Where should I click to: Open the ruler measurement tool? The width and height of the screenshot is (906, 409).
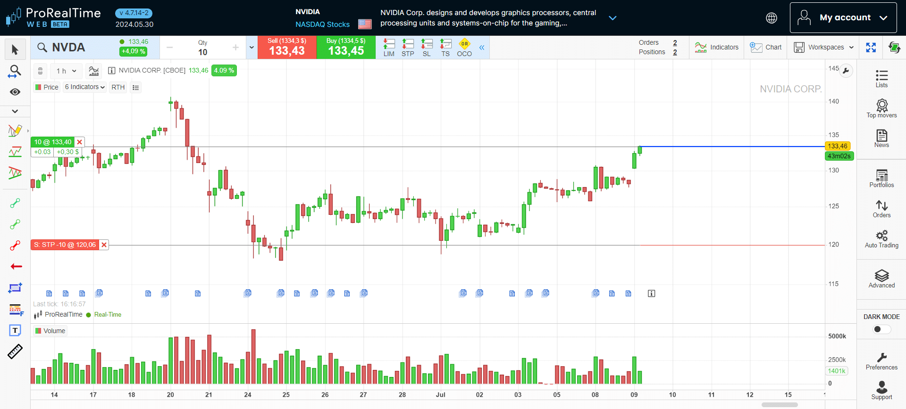[15, 352]
